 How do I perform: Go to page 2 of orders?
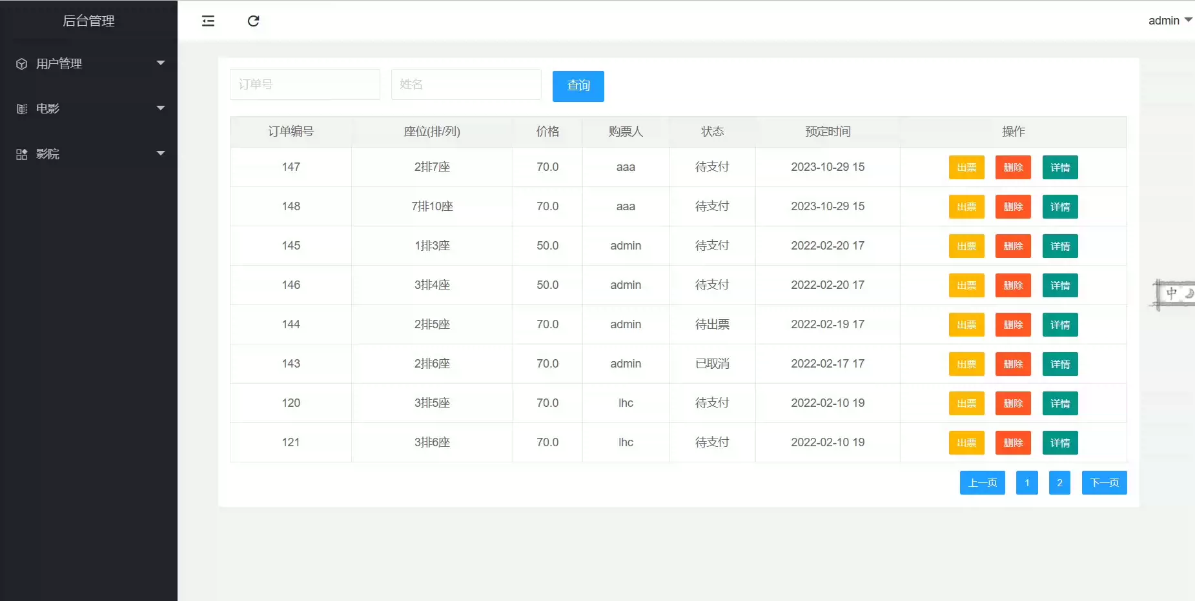(1059, 483)
